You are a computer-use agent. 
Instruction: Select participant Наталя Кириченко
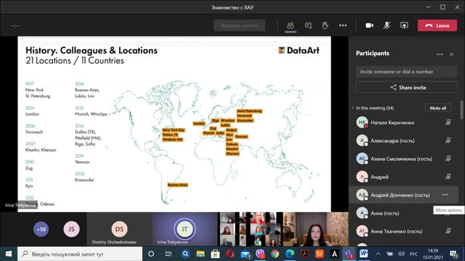coord(404,122)
